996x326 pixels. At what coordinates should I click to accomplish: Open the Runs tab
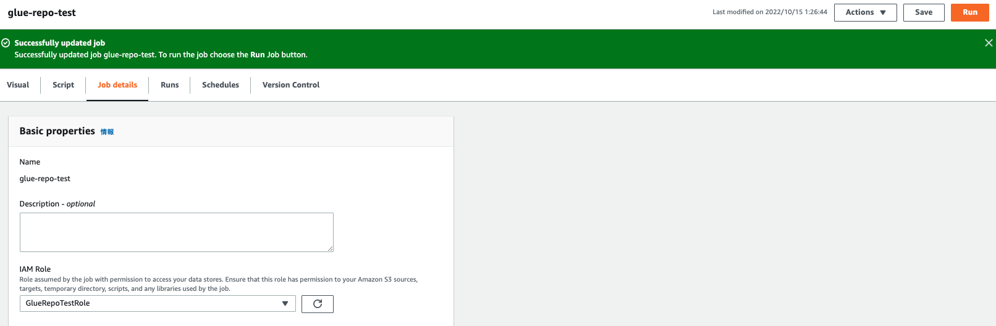pos(169,85)
